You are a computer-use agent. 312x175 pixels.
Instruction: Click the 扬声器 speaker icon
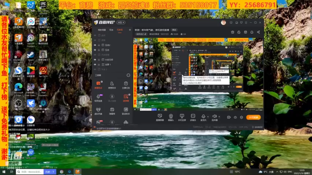[x=214, y=116]
